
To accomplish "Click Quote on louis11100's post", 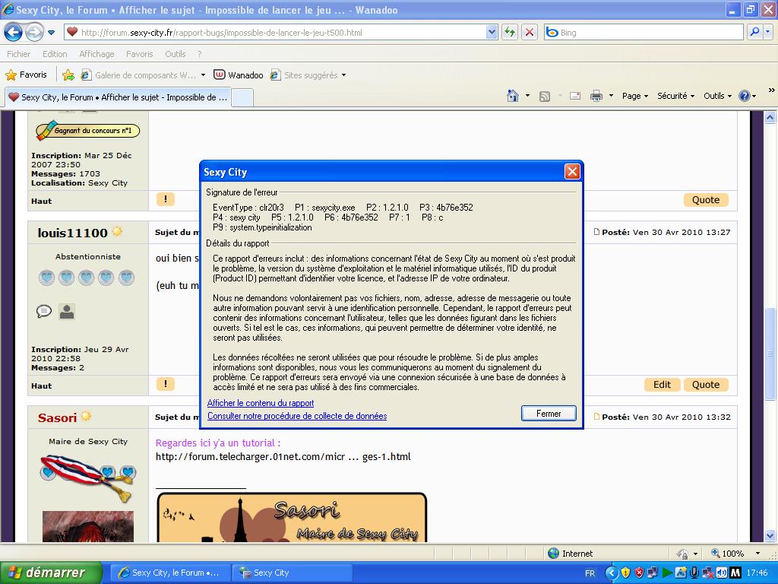I will (x=706, y=385).
